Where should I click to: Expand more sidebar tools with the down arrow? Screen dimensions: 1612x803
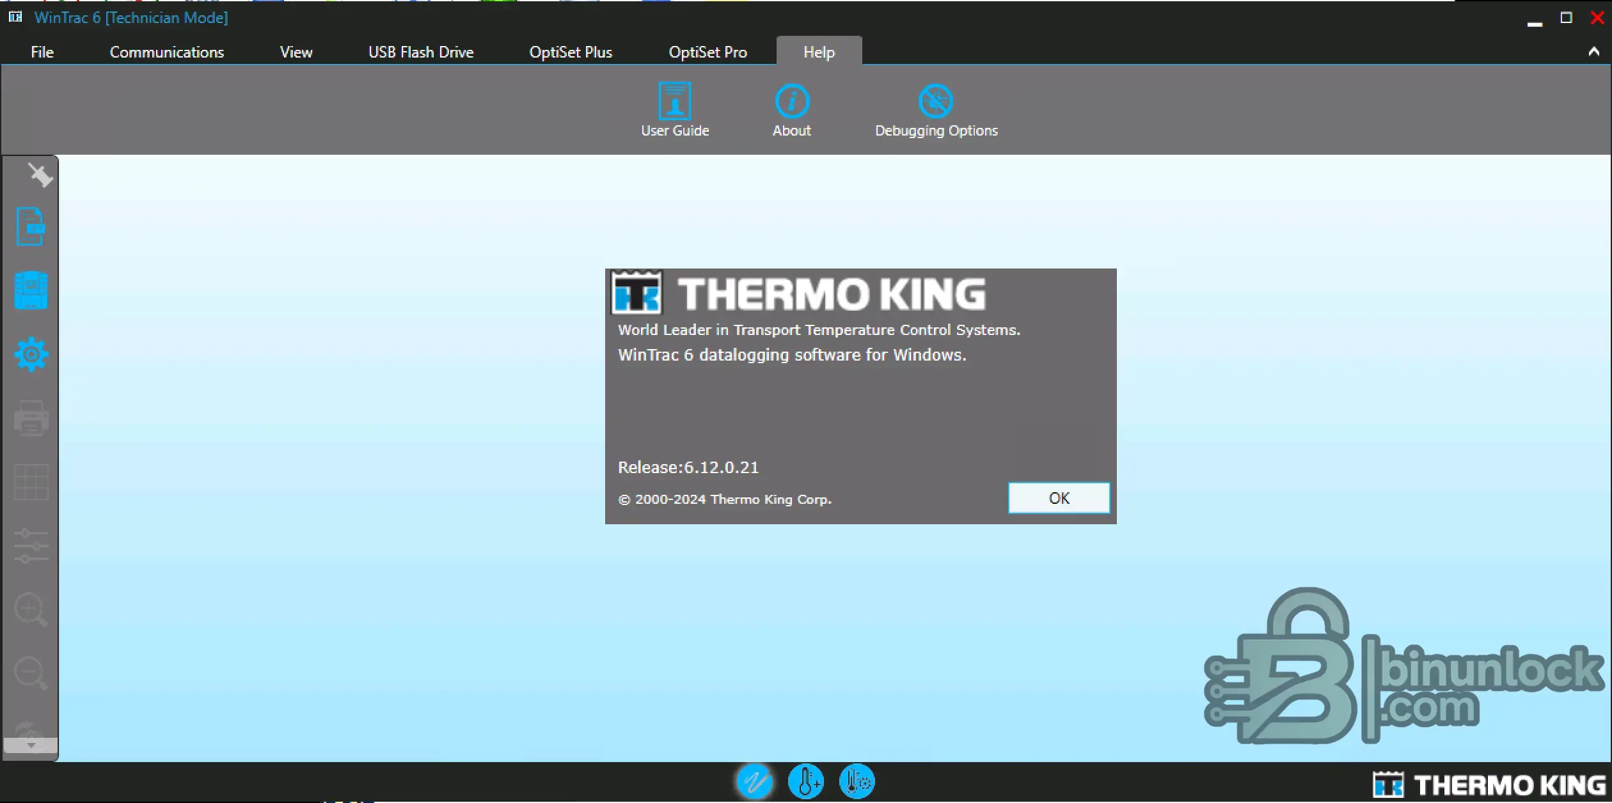click(x=31, y=745)
